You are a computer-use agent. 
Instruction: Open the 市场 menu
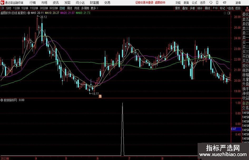point(44,3)
